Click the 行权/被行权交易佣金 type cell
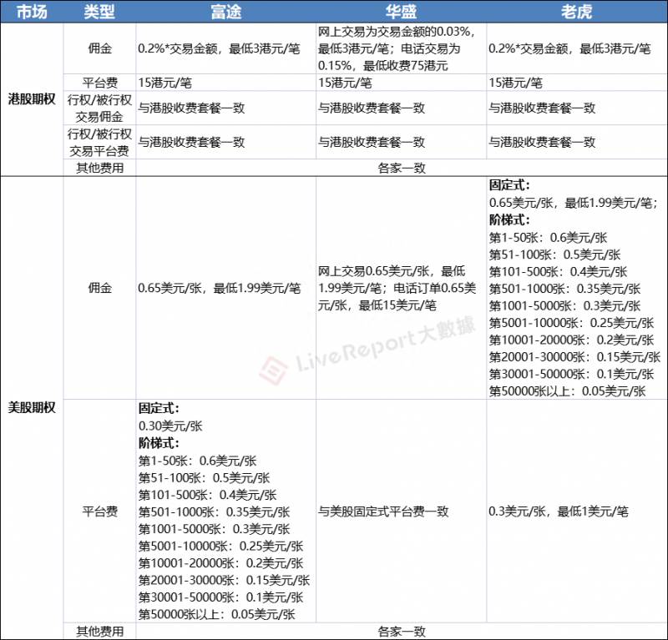 tap(99, 108)
